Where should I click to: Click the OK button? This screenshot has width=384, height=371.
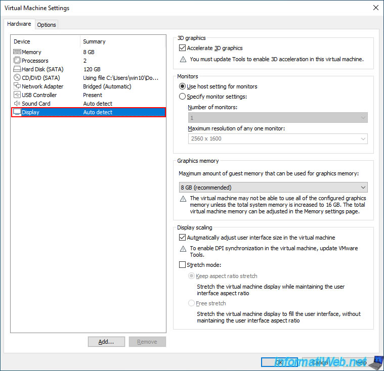tap(279, 362)
